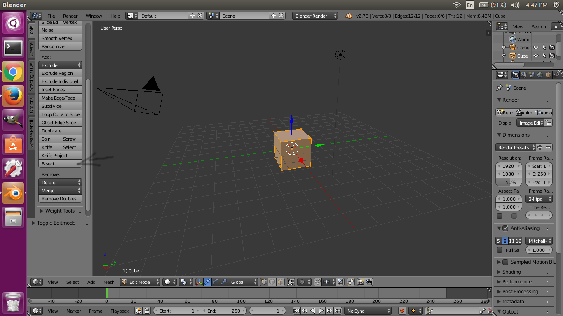Click the Inset Faces button
Screen dimensions: 563x316
[x=60, y=90]
